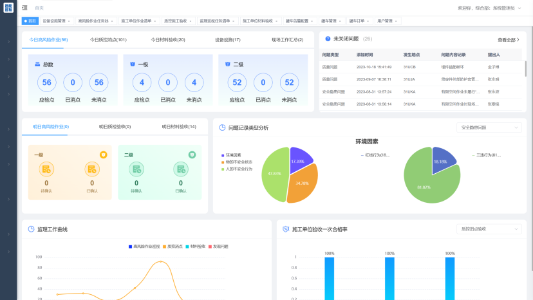Switch to the 今日质控消点(101) tab
The width and height of the screenshot is (533, 300).
click(108, 40)
